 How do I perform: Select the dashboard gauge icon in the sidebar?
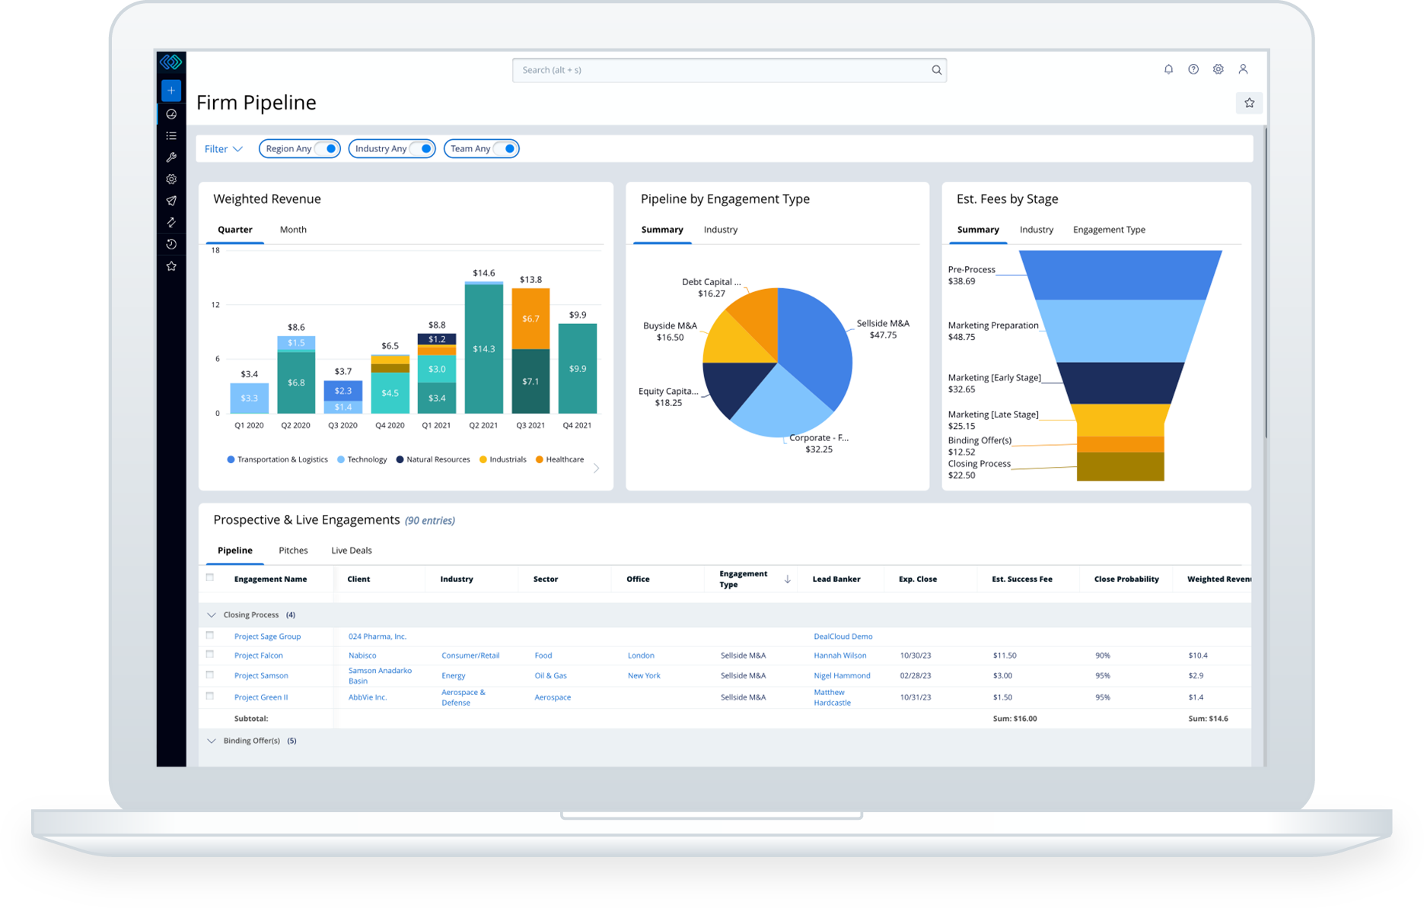[171, 114]
